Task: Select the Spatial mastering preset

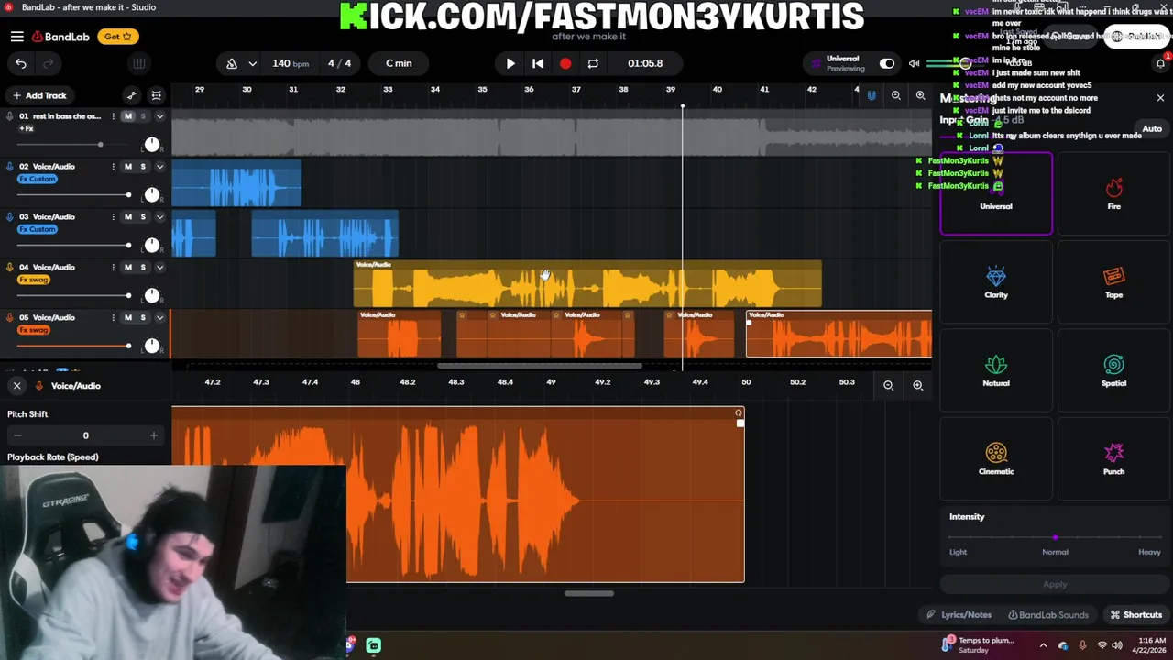Action: coord(1113,371)
